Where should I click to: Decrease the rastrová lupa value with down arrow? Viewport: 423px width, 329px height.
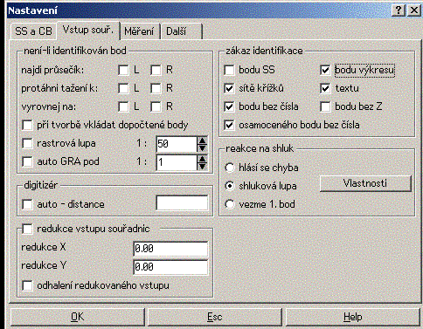click(x=202, y=148)
